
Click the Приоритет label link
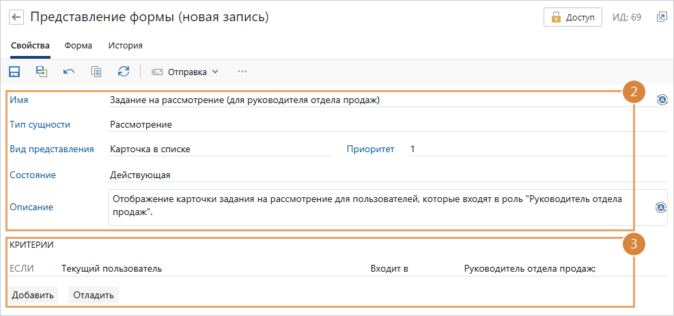(371, 149)
